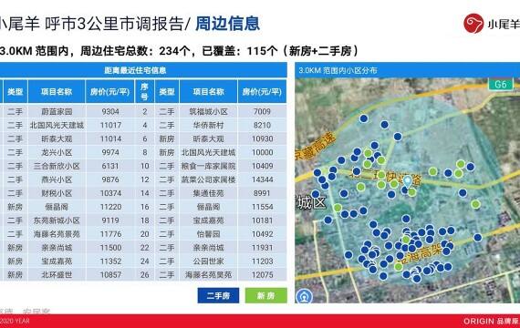
Task: Select the 北环盛世 project name cell
Action: point(57,274)
